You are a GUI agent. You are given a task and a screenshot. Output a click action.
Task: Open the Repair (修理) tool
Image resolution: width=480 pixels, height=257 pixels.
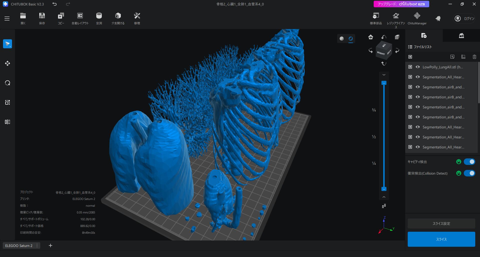pyautogui.click(x=137, y=18)
